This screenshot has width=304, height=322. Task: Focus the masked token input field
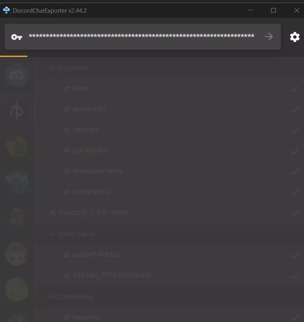[x=141, y=36]
